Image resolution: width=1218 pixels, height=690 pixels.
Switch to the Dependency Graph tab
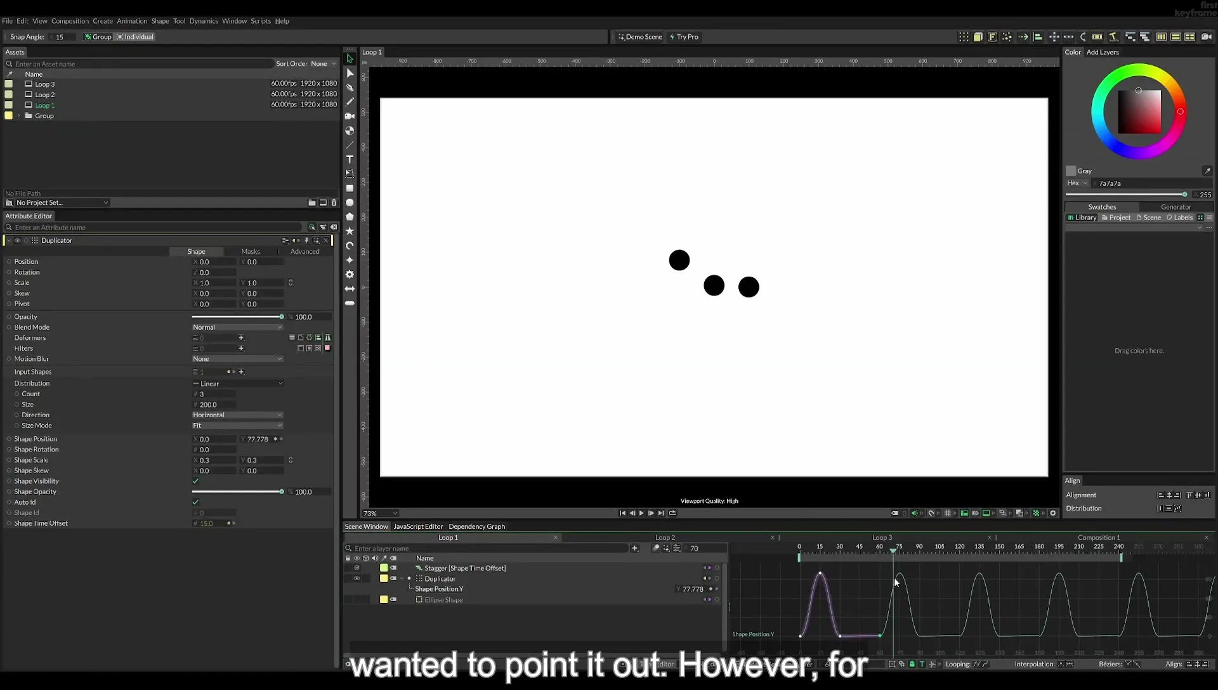[477, 526]
